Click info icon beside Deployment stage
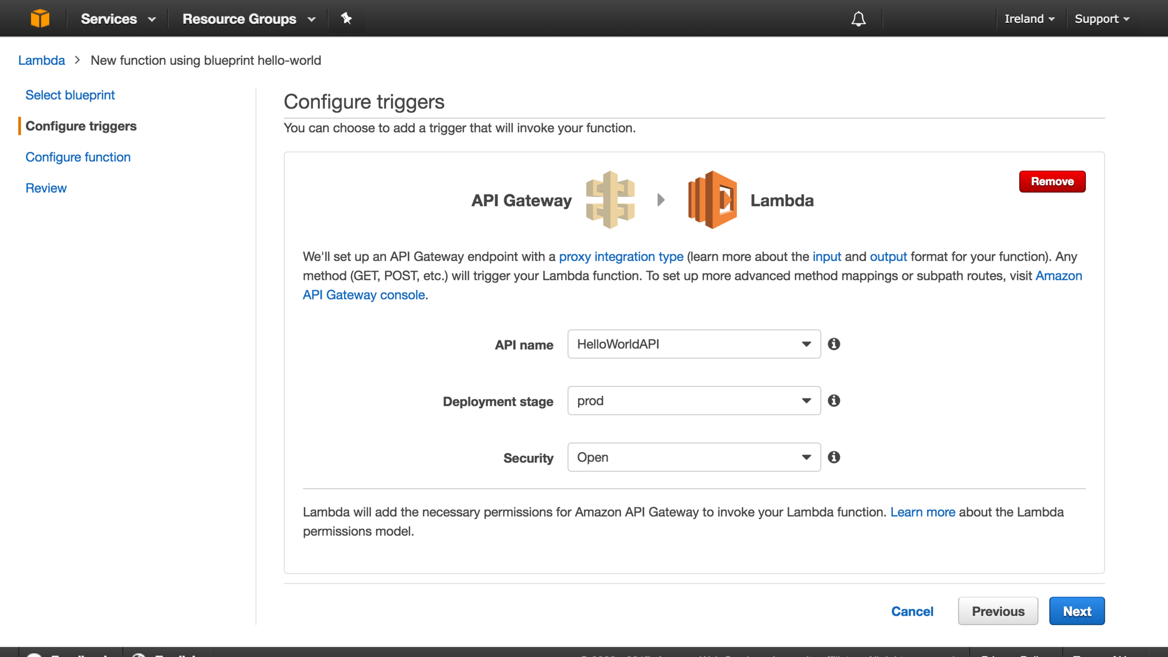The height and width of the screenshot is (657, 1168). [834, 401]
